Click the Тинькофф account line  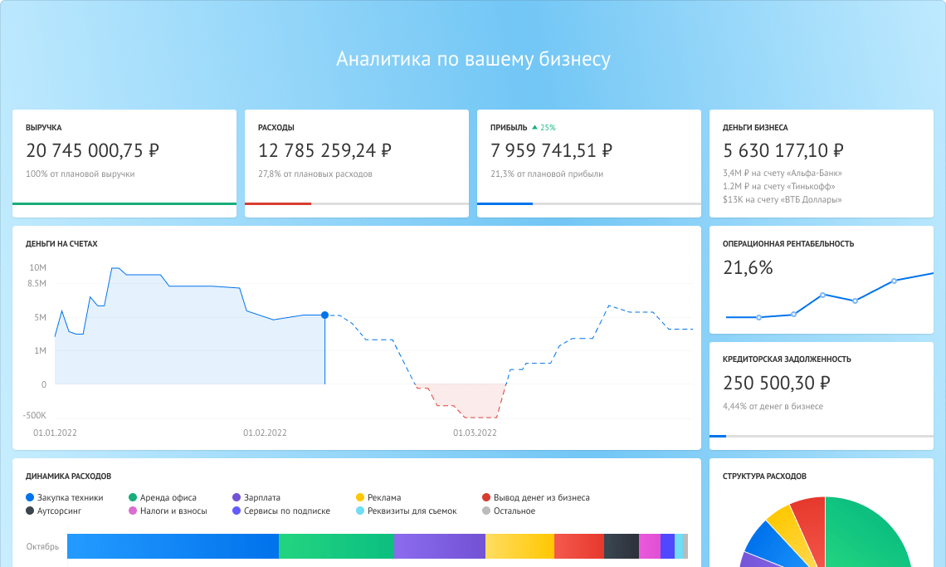coord(779,187)
